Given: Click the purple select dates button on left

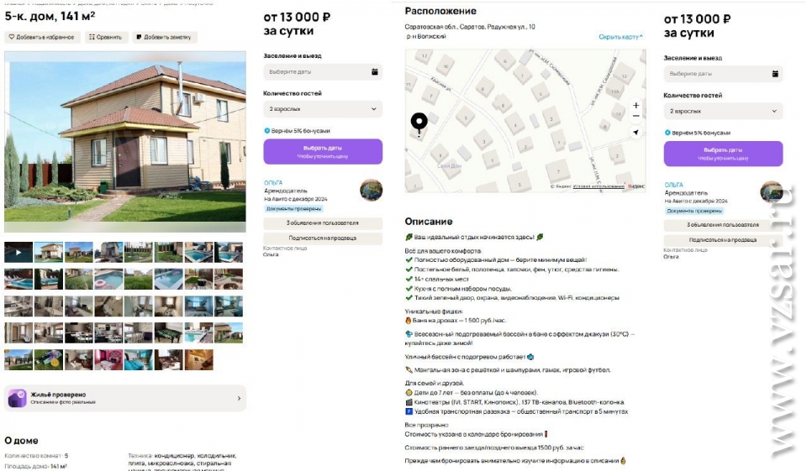Looking at the screenshot, I should tap(323, 152).
